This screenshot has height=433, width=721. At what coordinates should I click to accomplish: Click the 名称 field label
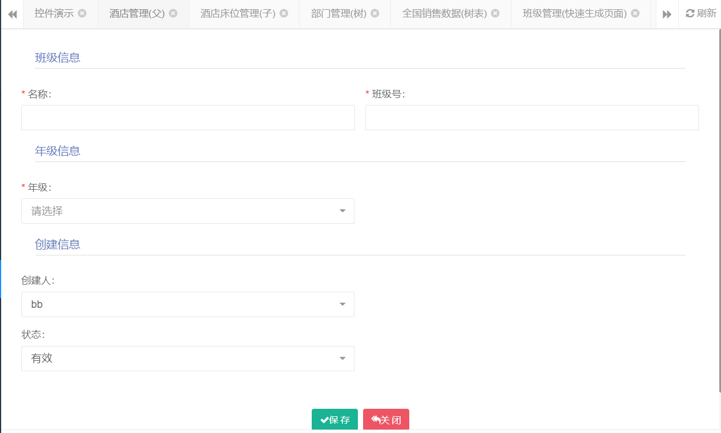39,94
